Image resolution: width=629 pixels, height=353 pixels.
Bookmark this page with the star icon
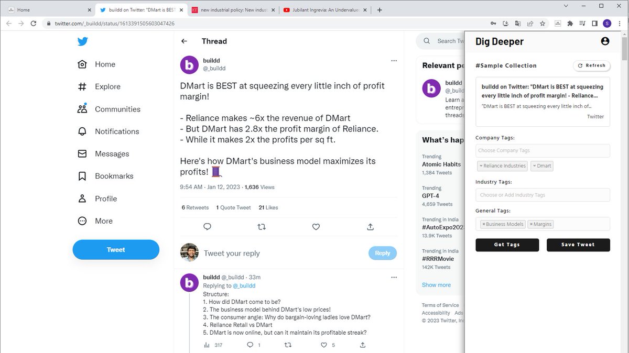tap(543, 24)
